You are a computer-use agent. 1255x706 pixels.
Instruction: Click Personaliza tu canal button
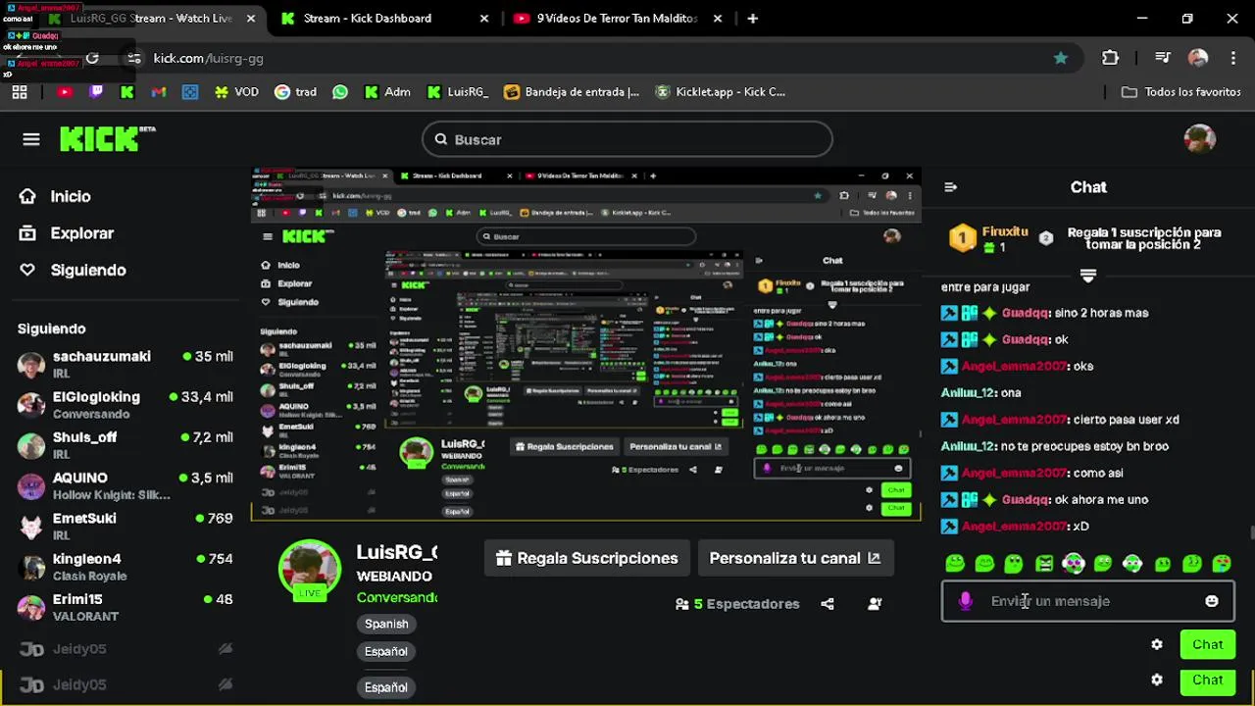pos(795,558)
